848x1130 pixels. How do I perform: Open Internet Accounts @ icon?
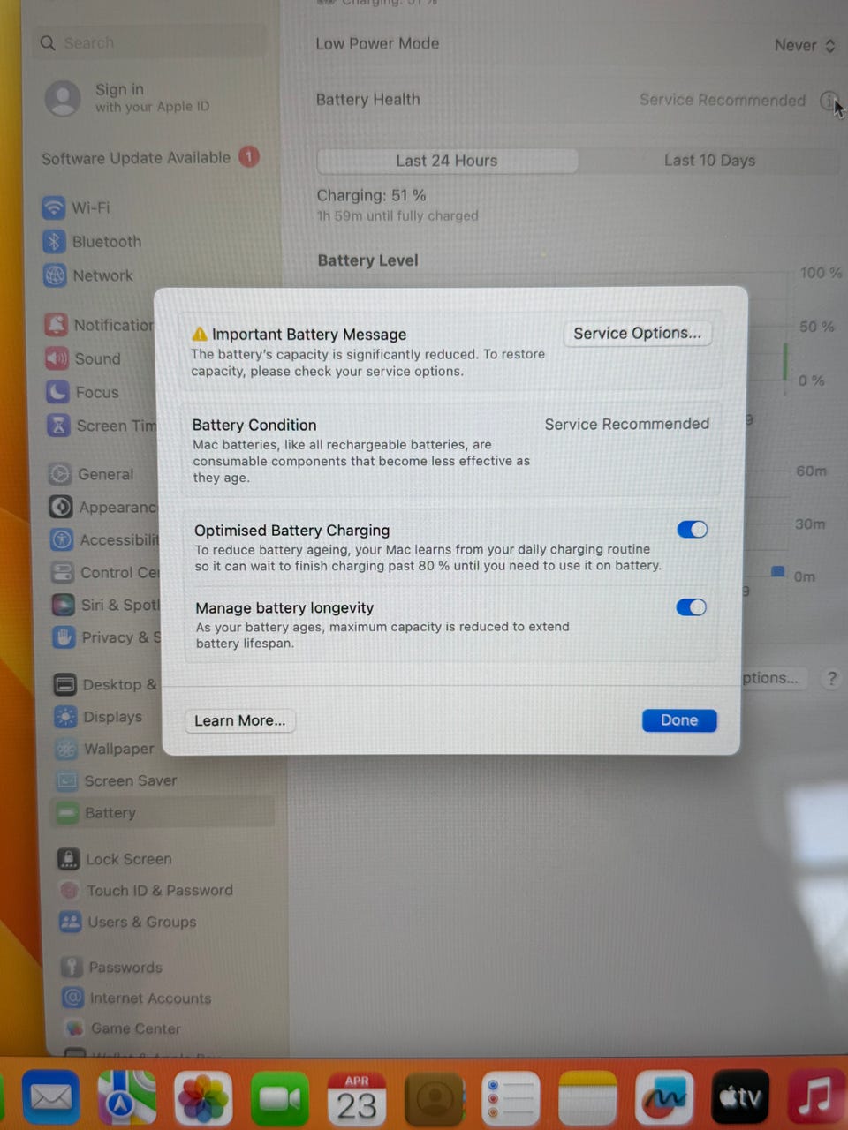(73, 998)
